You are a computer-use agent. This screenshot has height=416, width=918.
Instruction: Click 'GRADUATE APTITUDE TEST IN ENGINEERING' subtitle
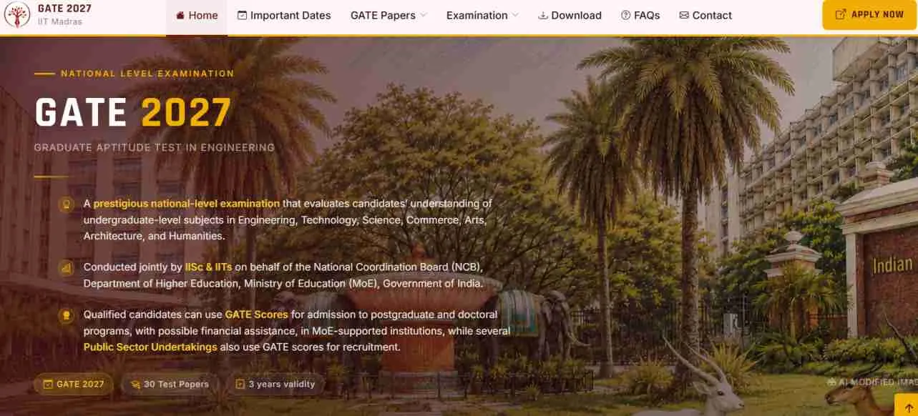pyautogui.click(x=155, y=148)
